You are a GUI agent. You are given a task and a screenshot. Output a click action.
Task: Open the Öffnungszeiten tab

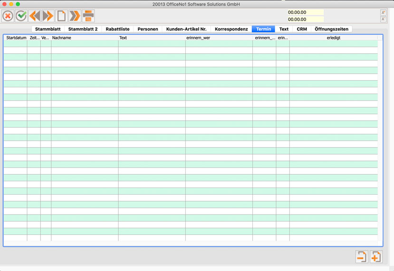(x=331, y=29)
